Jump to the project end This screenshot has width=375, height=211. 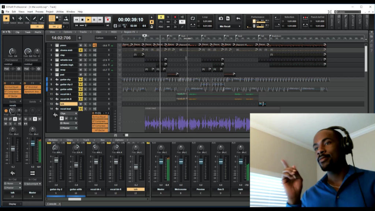108,25
